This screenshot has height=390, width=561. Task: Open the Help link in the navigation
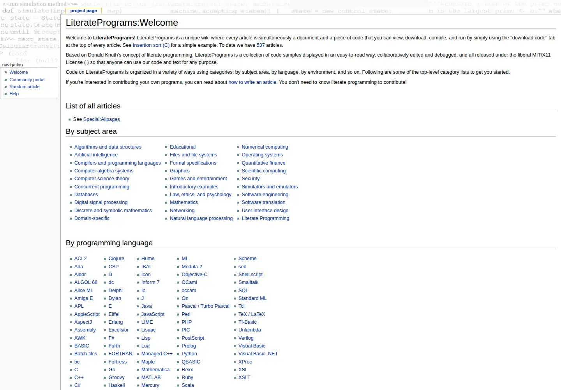coord(14,94)
